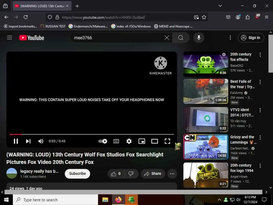
Task: Open 'VTV2 ident 2014' thumbnail
Action: pyautogui.click(x=206, y=120)
